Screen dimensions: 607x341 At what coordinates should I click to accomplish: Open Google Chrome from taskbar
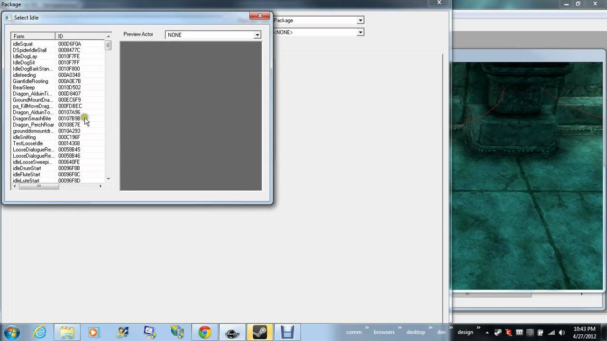[x=204, y=332]
